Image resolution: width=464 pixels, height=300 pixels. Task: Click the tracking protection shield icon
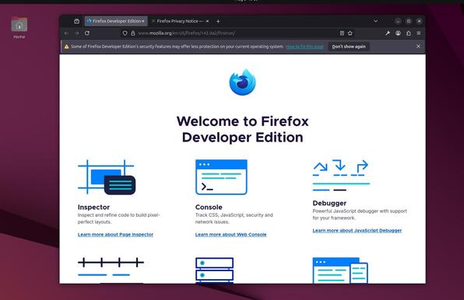point(125,33)
